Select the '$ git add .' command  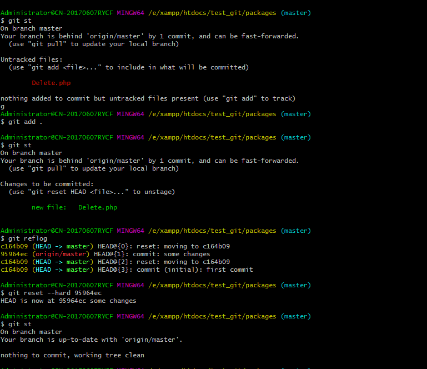(22, 122)
